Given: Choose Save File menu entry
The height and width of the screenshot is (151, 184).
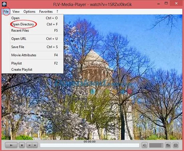Looking at the screenshot, I should point(36,47).
